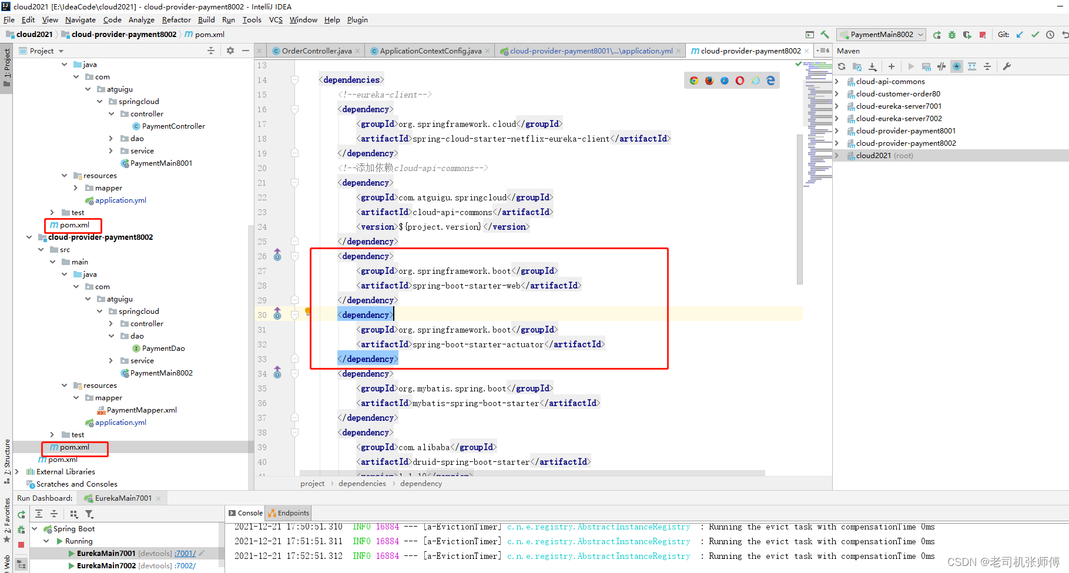The height and width of the screenshot is (573, 1069).
Task: Click Project panel settings gear icon
Action: click(x=230, y=51)
